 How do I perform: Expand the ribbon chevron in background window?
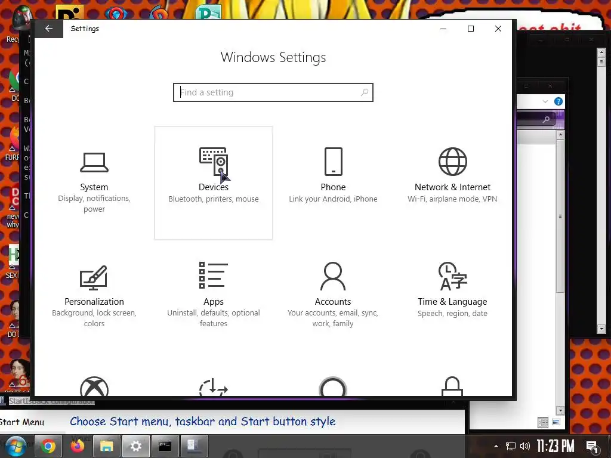tap(545, 101)
